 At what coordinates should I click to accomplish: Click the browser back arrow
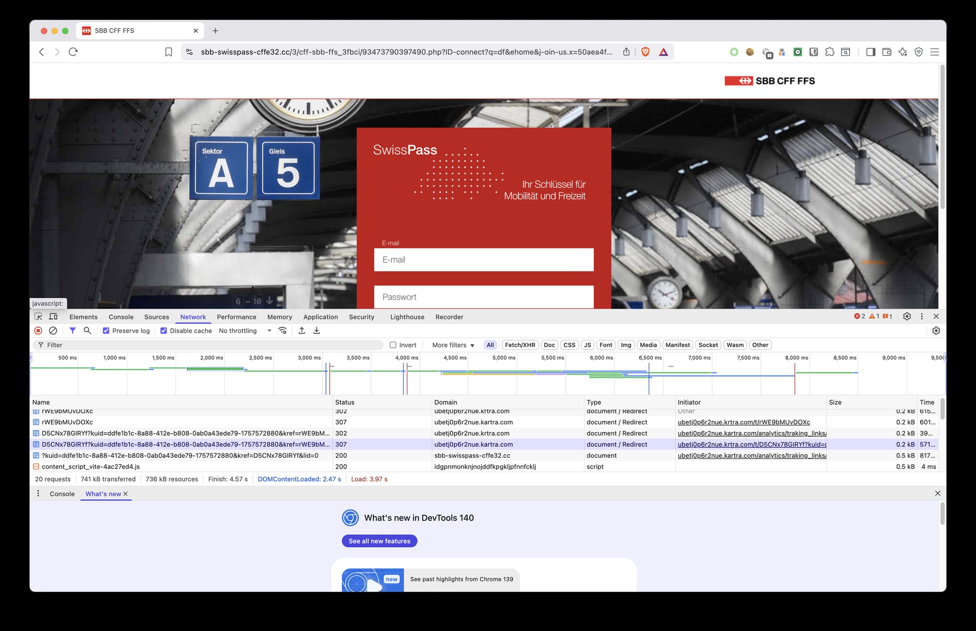coord(42,52)
